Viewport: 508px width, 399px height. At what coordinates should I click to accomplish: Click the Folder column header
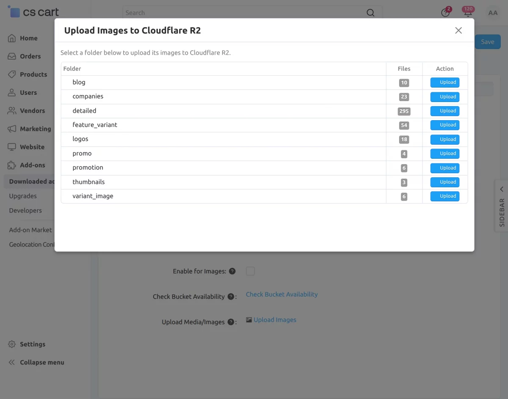72,69
